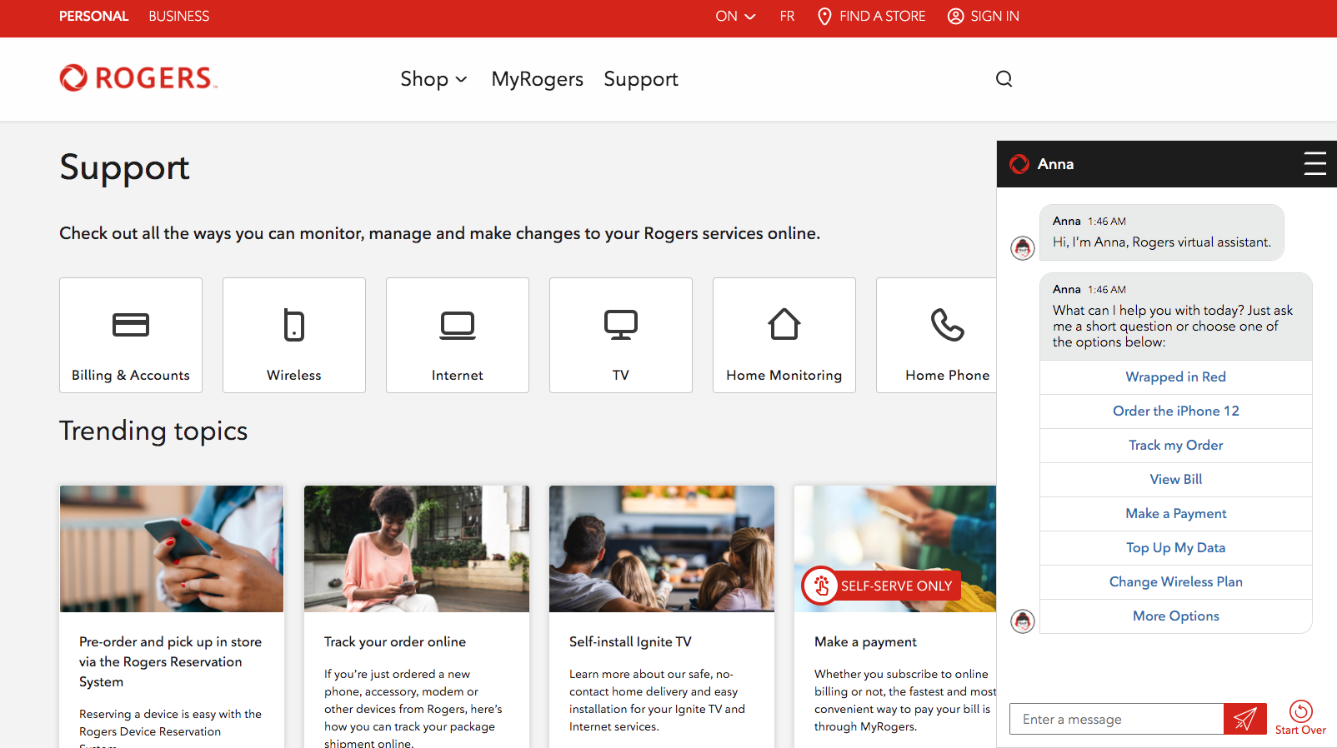Click the Start Over label
Screen dimensions: 1337x748
coord(1300,730)
